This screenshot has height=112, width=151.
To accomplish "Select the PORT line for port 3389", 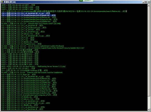I will (20, 9).
